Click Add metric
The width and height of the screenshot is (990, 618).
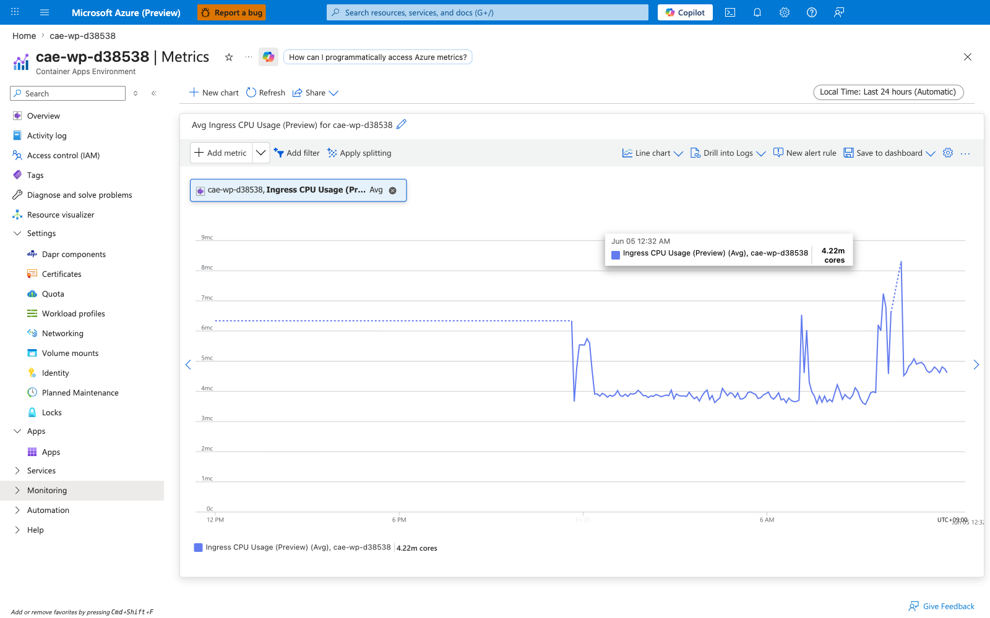[221, 153]
